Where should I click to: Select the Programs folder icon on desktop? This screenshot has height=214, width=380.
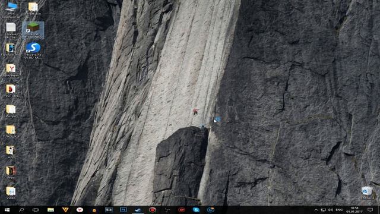click(x=11, y=50)
